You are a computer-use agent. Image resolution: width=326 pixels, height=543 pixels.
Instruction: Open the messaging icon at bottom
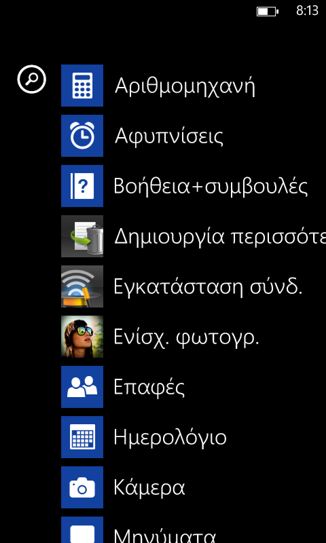click(82, 530)
